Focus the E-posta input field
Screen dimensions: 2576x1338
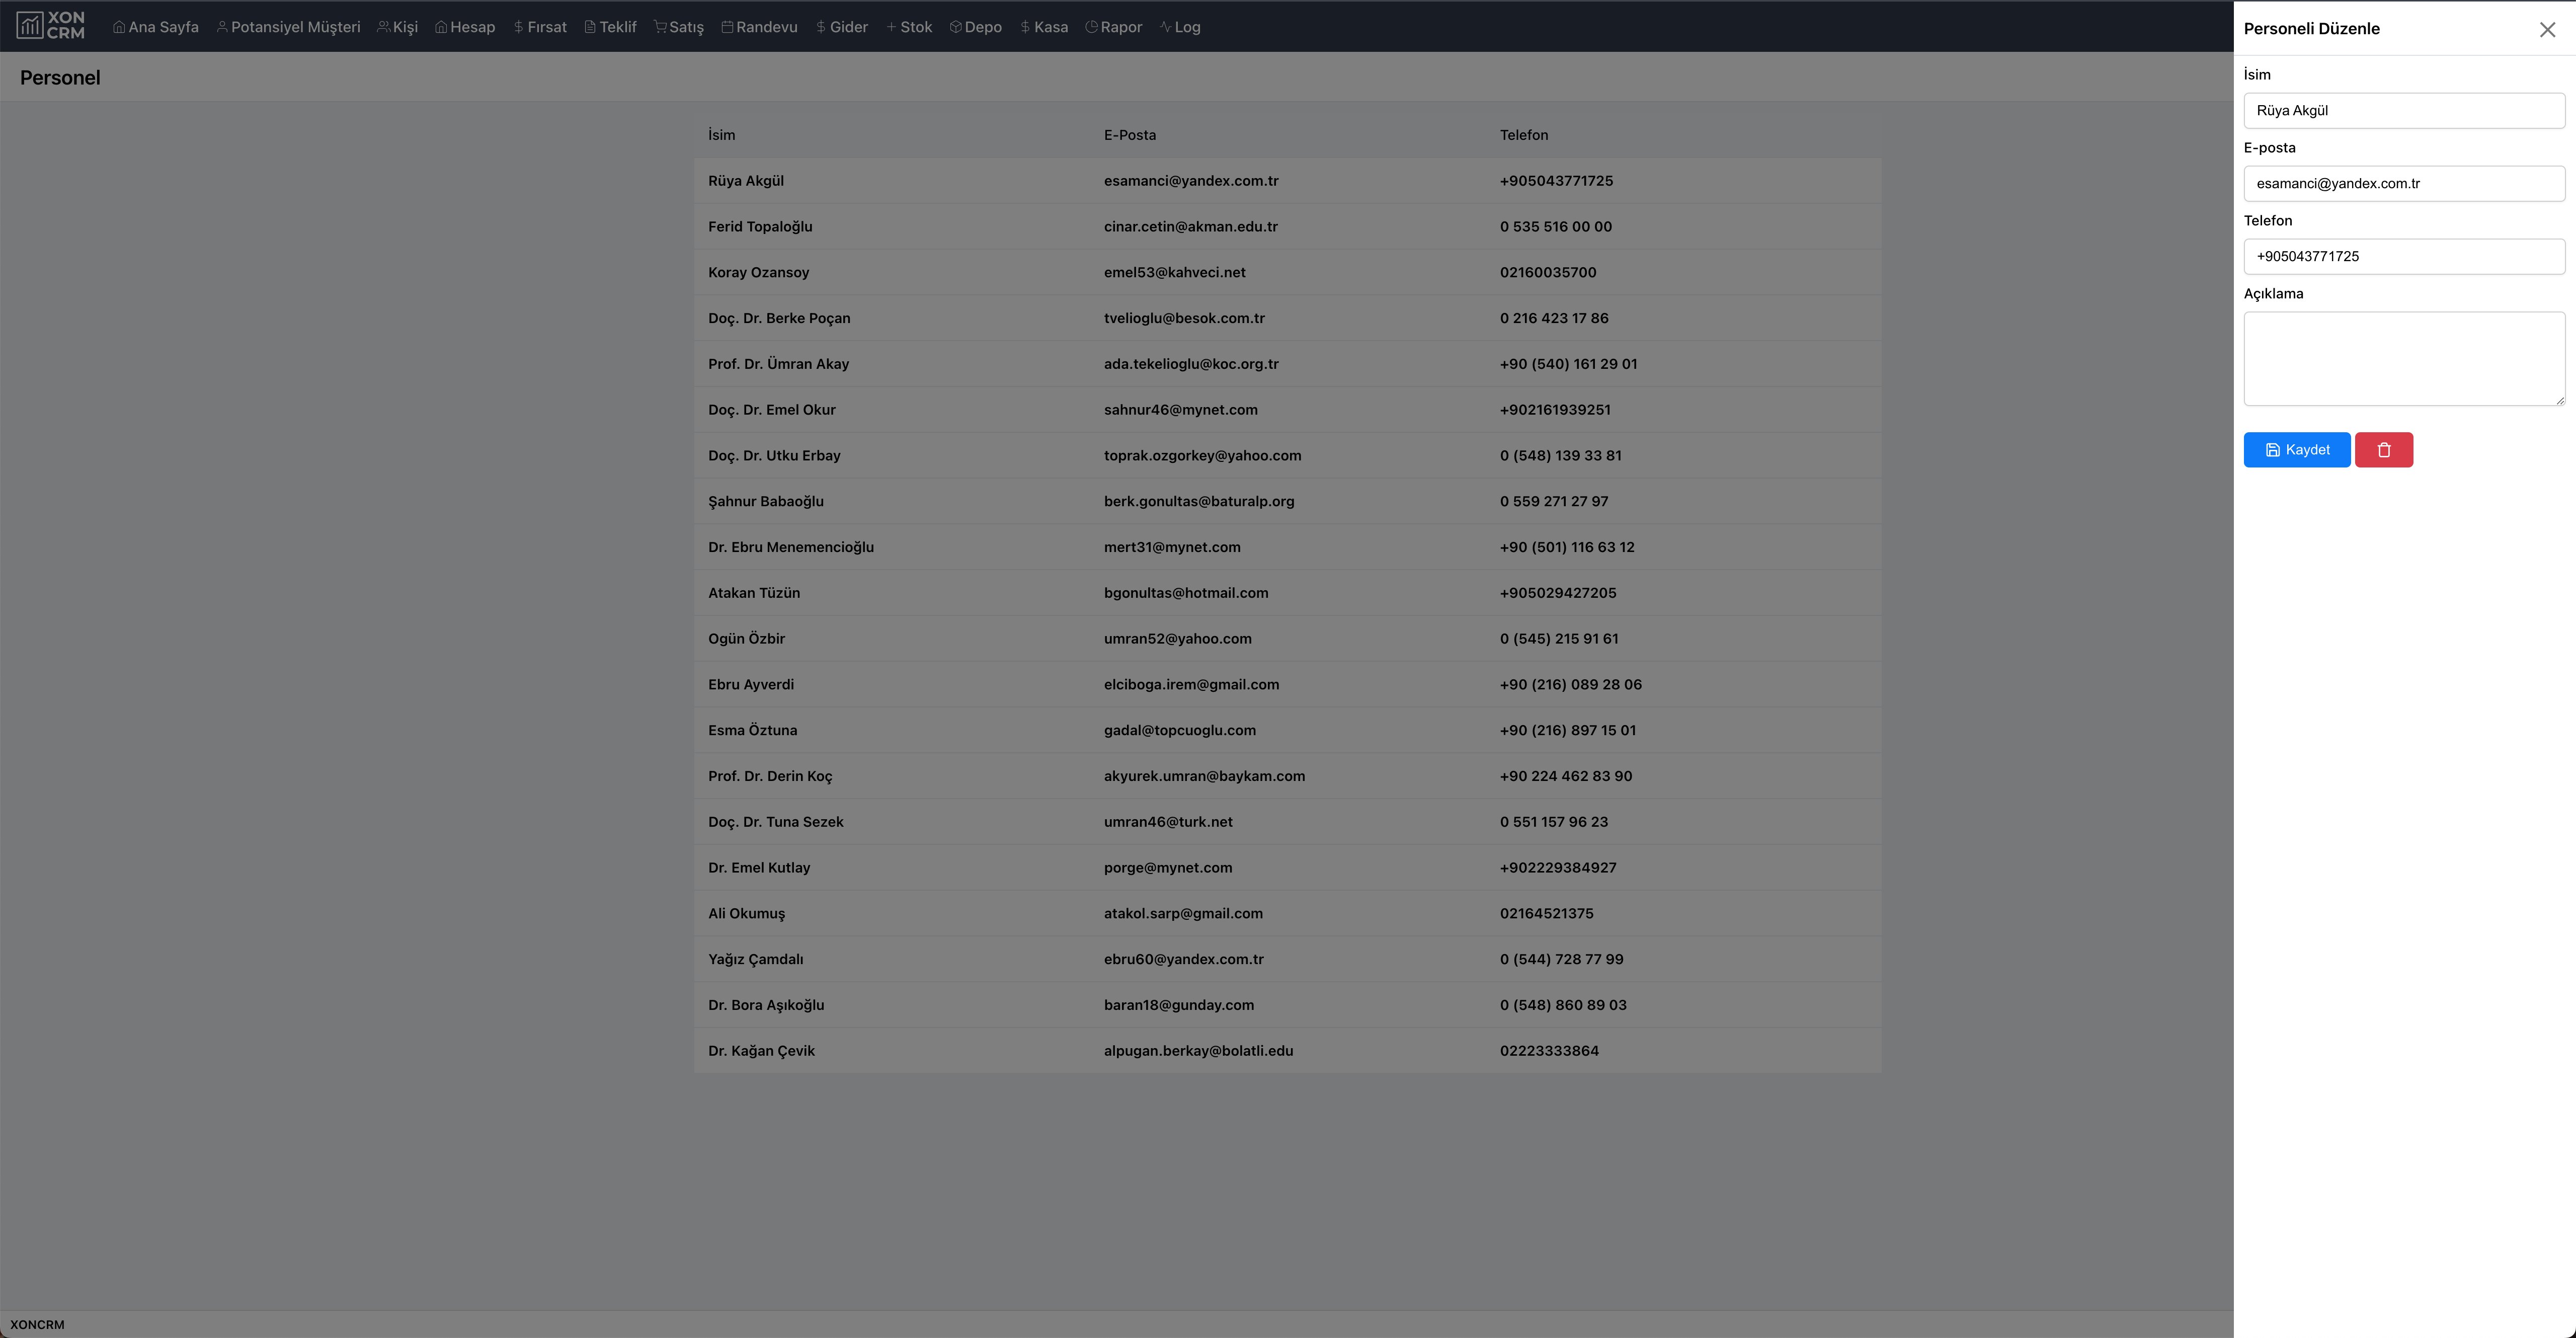[x=2403, y=184]
